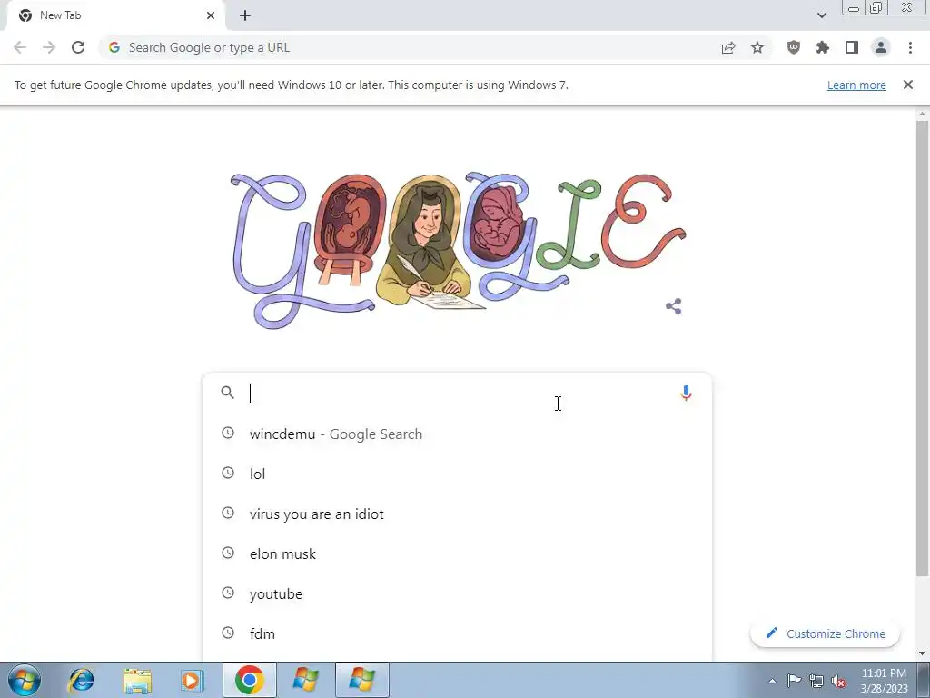
Task: Choose the virus you are an idiot suggestion
Action: click(x=457, y=514)
